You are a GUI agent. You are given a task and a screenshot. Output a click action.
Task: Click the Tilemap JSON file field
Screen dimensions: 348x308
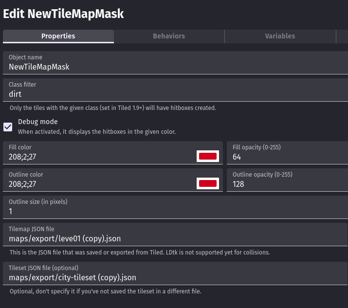point(175,235)
